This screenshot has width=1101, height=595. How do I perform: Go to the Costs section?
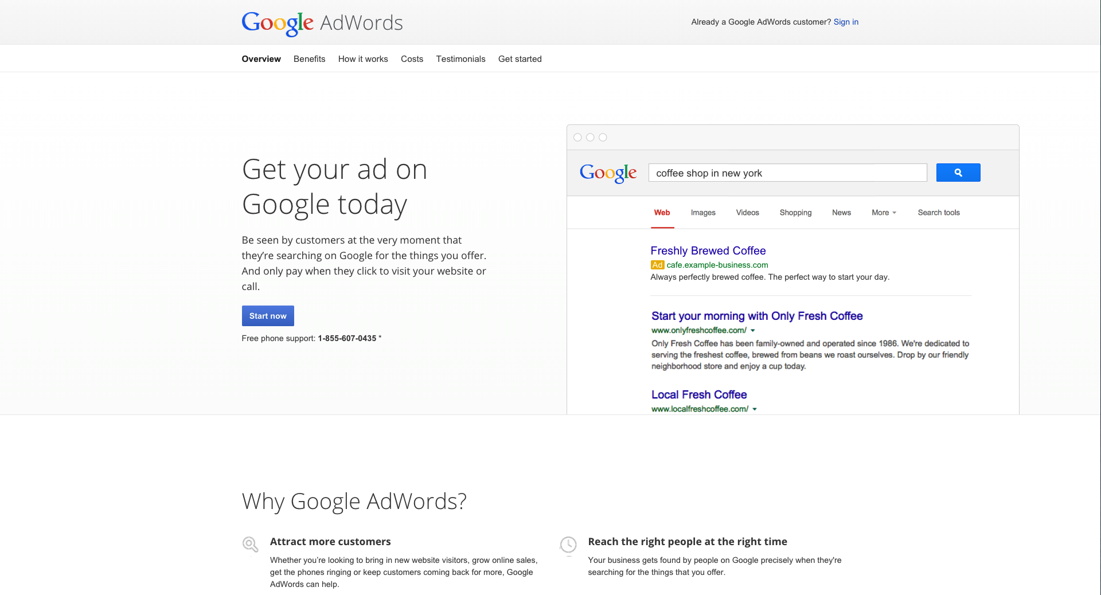412,59
